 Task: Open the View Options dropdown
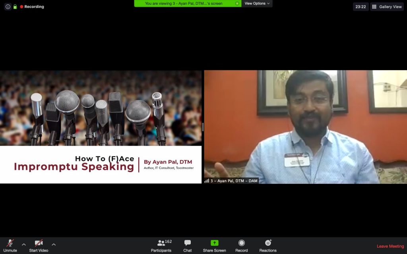[257, 4]
